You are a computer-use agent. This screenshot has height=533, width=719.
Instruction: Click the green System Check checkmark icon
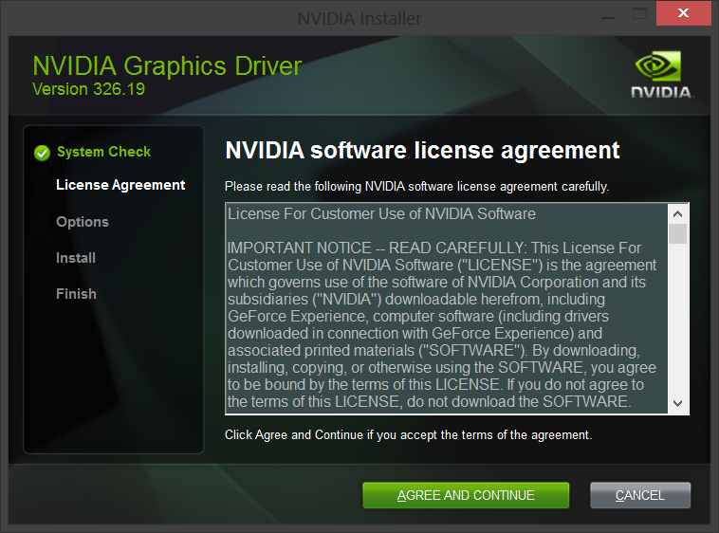pos(42,153)
